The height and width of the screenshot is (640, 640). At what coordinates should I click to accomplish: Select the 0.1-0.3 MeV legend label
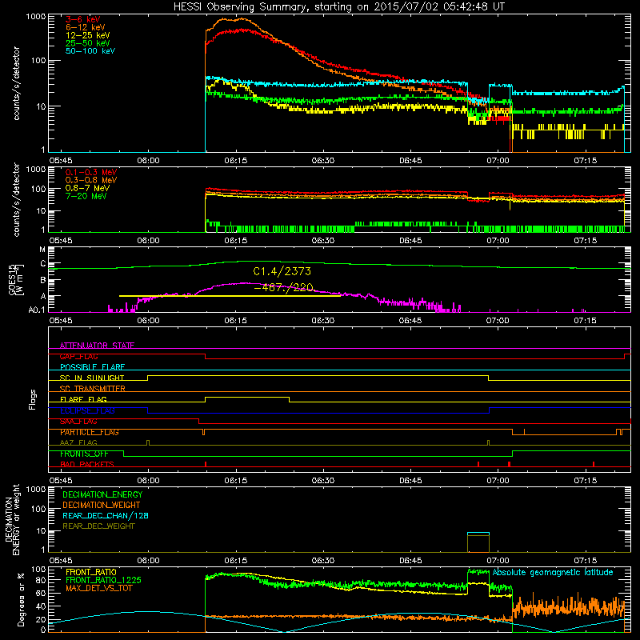(x=91, y=172)
